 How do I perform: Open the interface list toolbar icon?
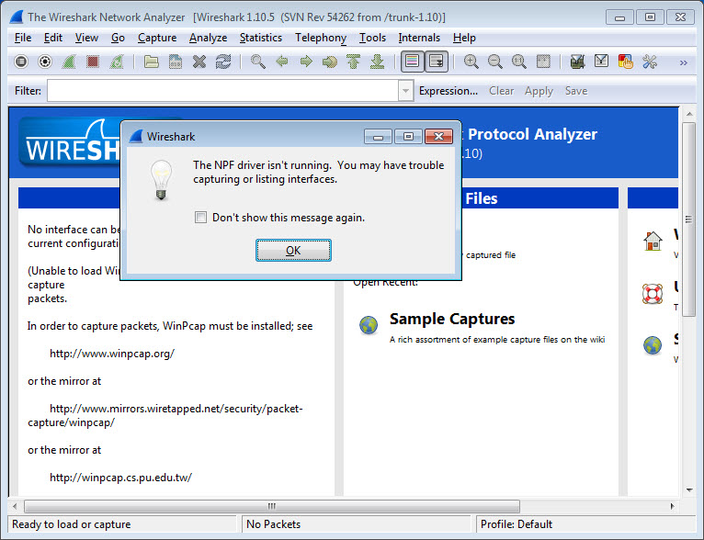21,62
